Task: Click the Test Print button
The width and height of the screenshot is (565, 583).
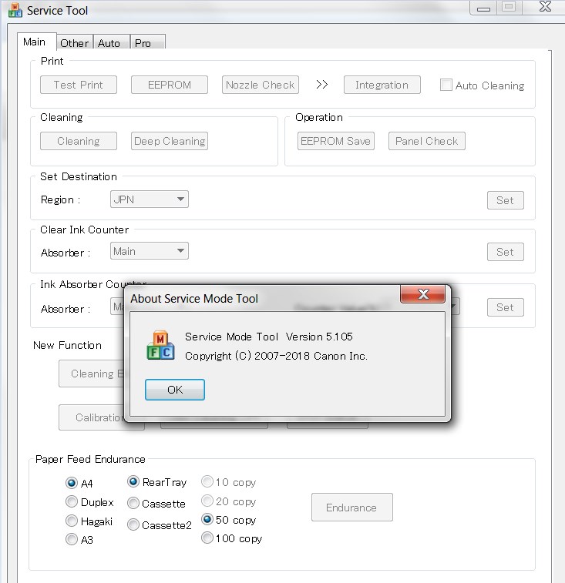Action: pyautogui.click(x=79, y=85)
